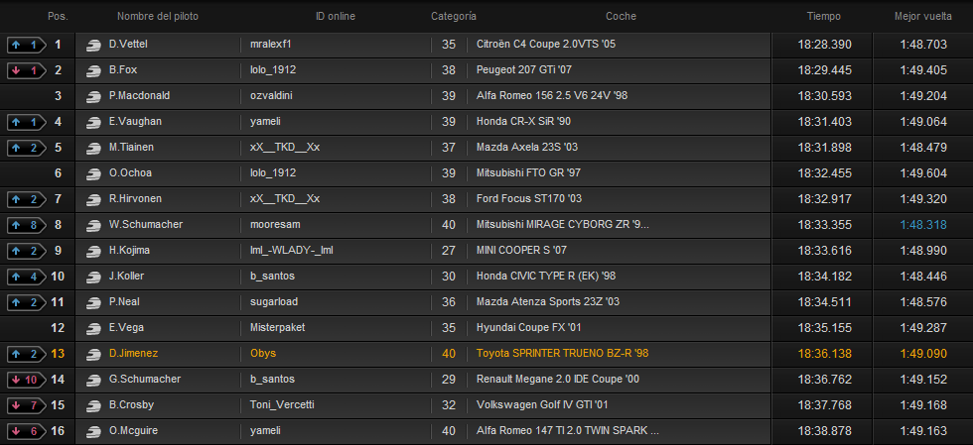
Task: Select Hyundai Coupe FX '01
Action: (529, 328)
